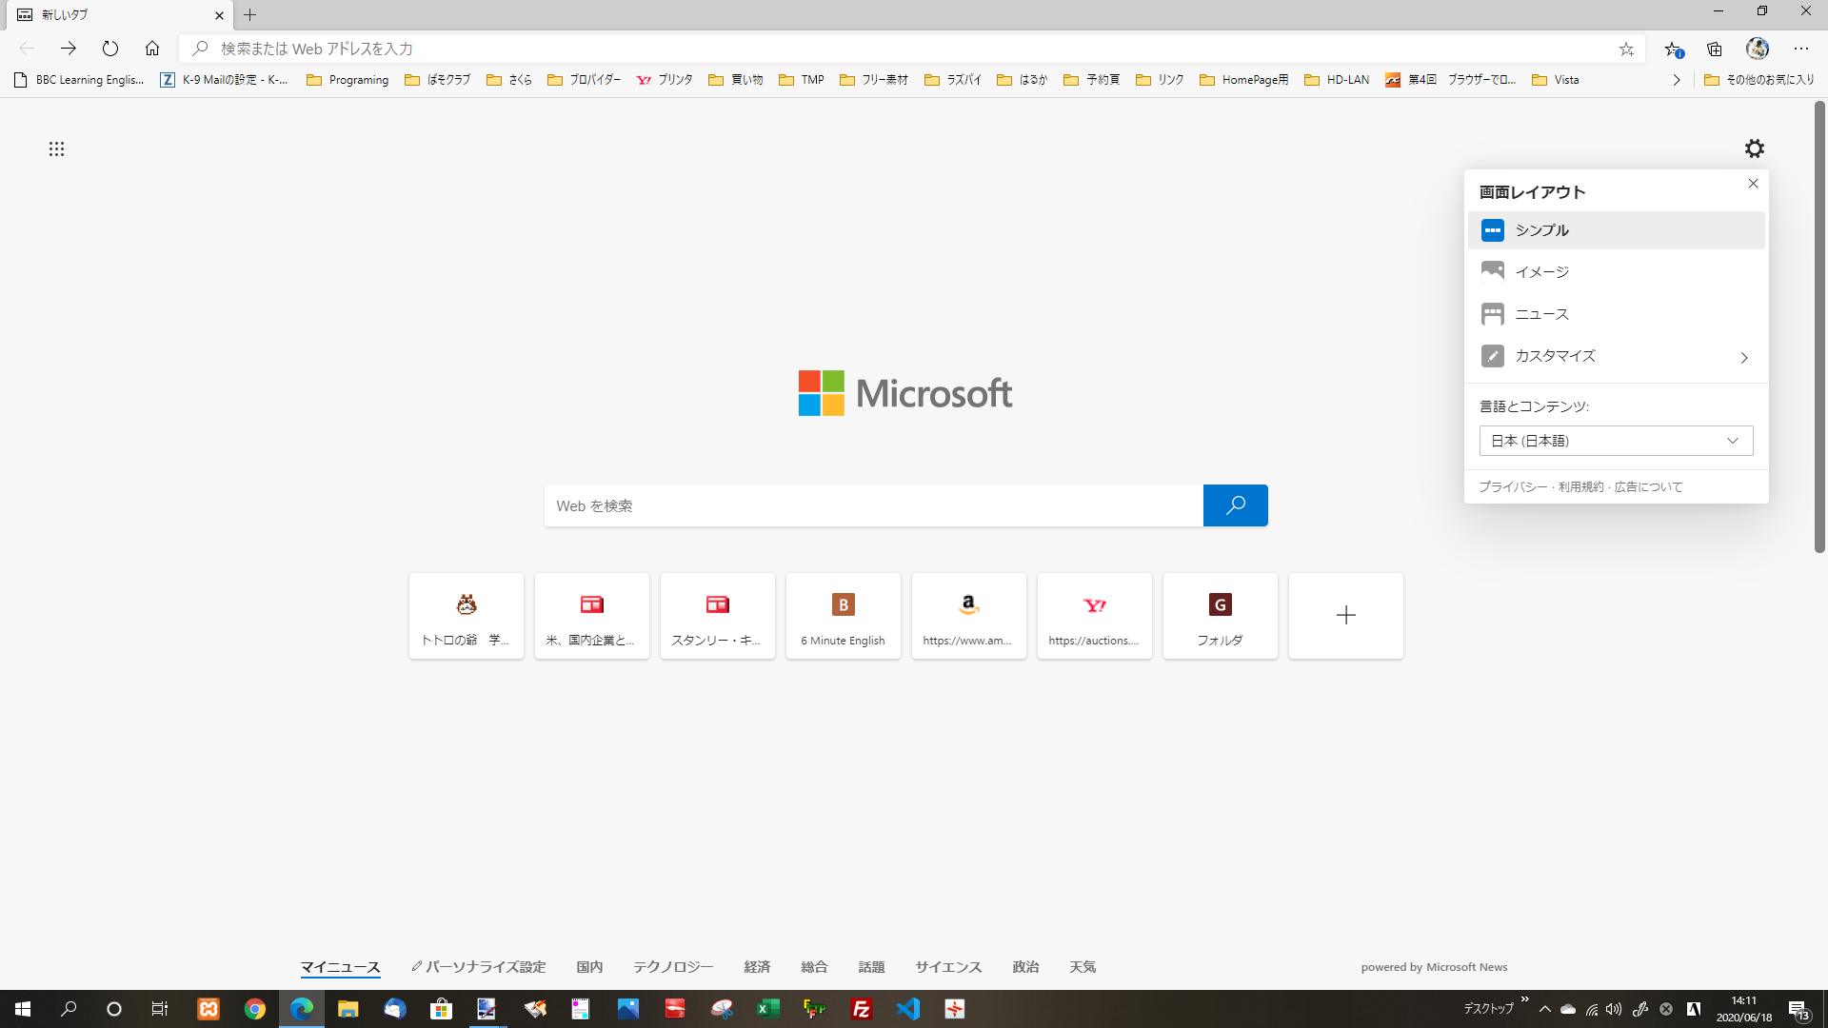Click the page settings gear icon

point(1754,148)
